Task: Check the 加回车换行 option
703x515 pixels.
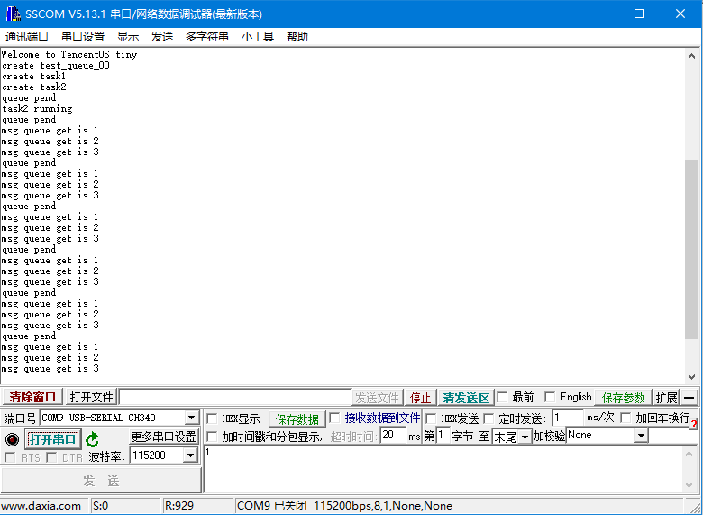Action: [x=625, y=418]
